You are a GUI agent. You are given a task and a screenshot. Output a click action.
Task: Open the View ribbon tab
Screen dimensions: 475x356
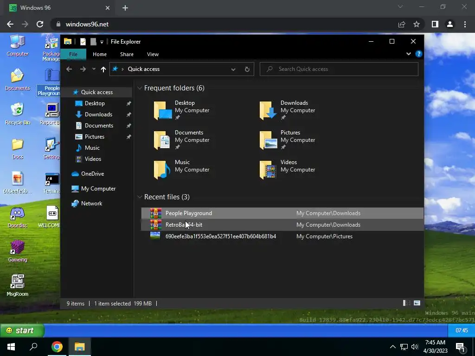click(x=153, y=54)
